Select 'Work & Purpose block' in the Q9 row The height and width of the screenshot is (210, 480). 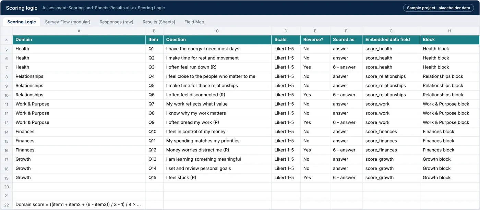coord(449,123)
